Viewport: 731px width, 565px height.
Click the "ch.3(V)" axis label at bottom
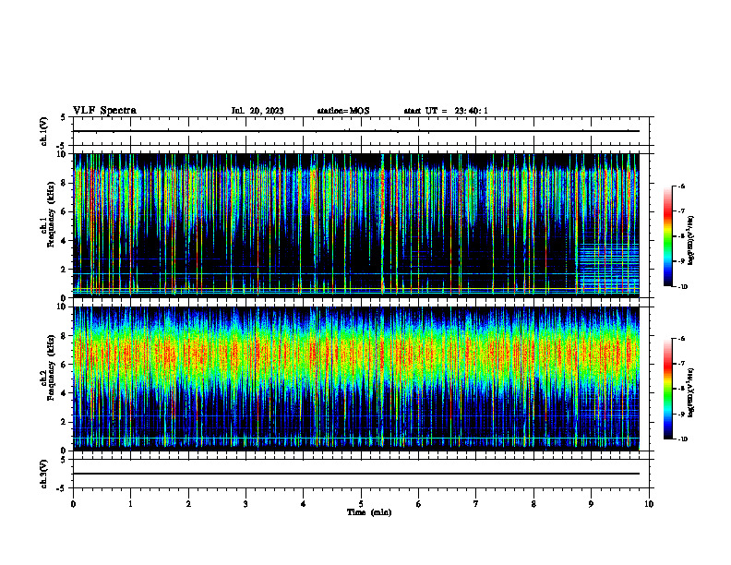tap(43, 474)
